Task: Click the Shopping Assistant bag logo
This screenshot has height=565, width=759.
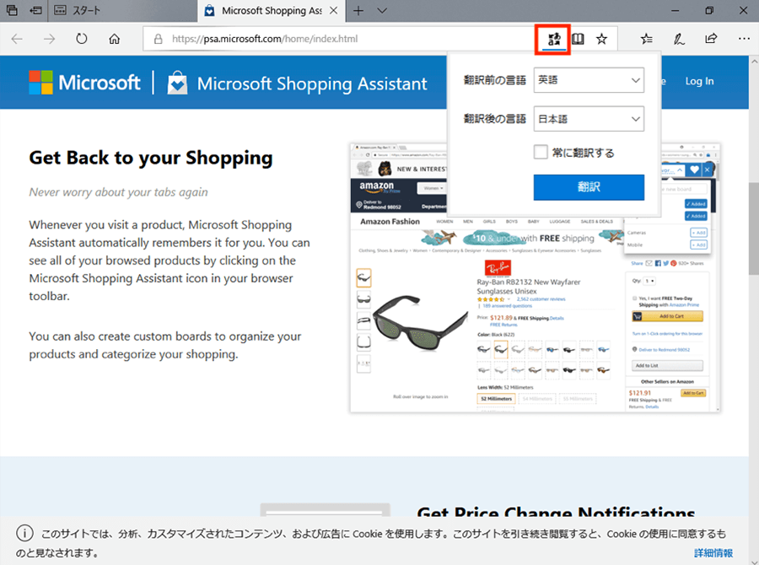Action: (x=177, y=83)
